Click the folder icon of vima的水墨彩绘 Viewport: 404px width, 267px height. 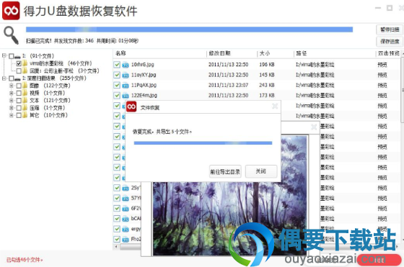tap(25, 63)
